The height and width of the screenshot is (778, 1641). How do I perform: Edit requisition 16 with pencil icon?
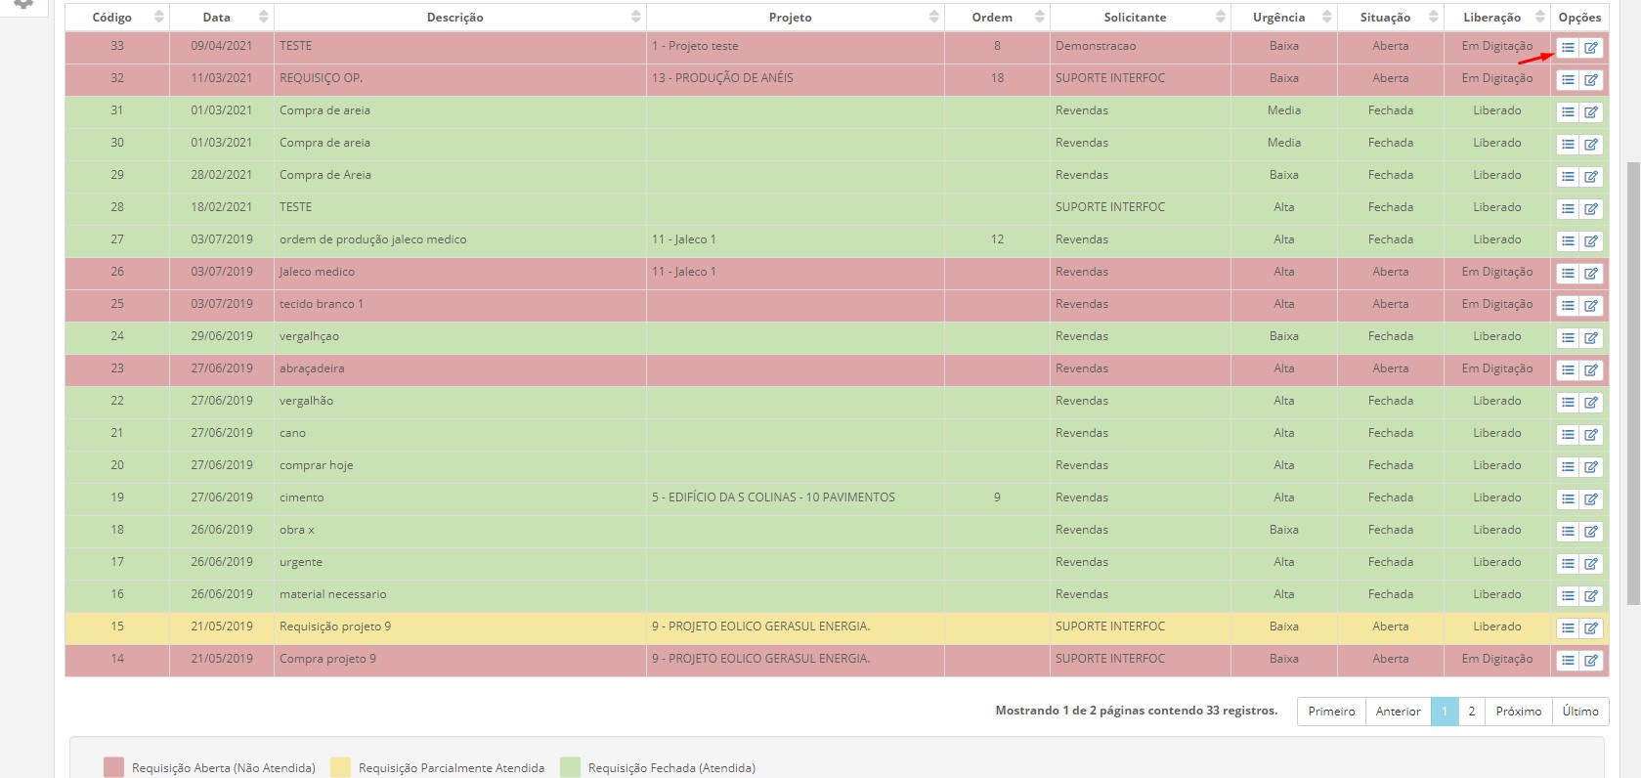coord(1591,596)
